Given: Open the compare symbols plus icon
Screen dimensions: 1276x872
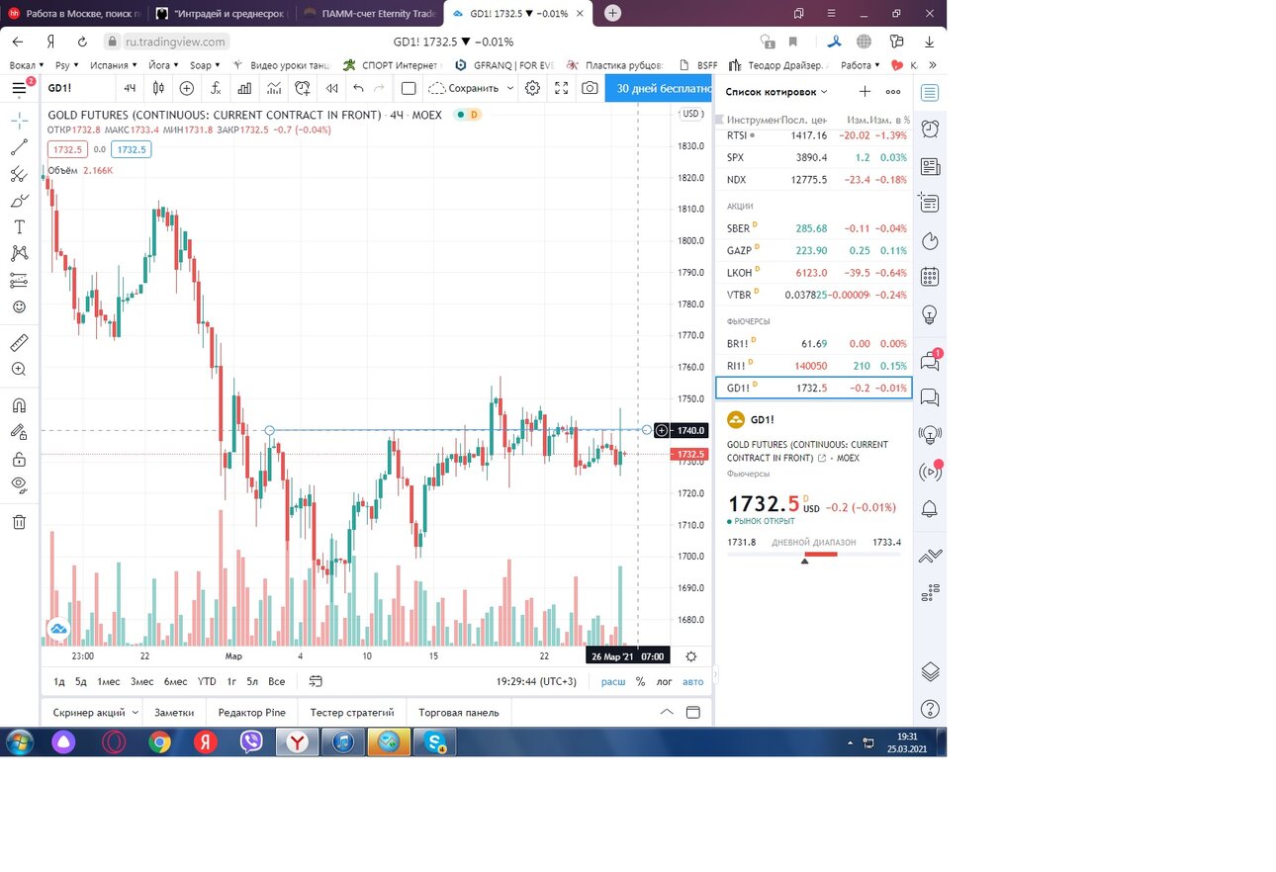Looking at the screenshot, I should coord(187,88).
